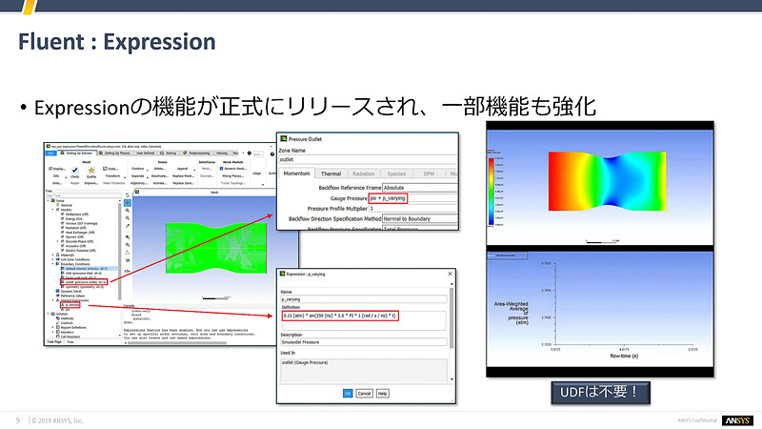The height and width of the screenshot is (429, 762).
Task: Select General under Setup in tree
Action: (x=66, y=205)
